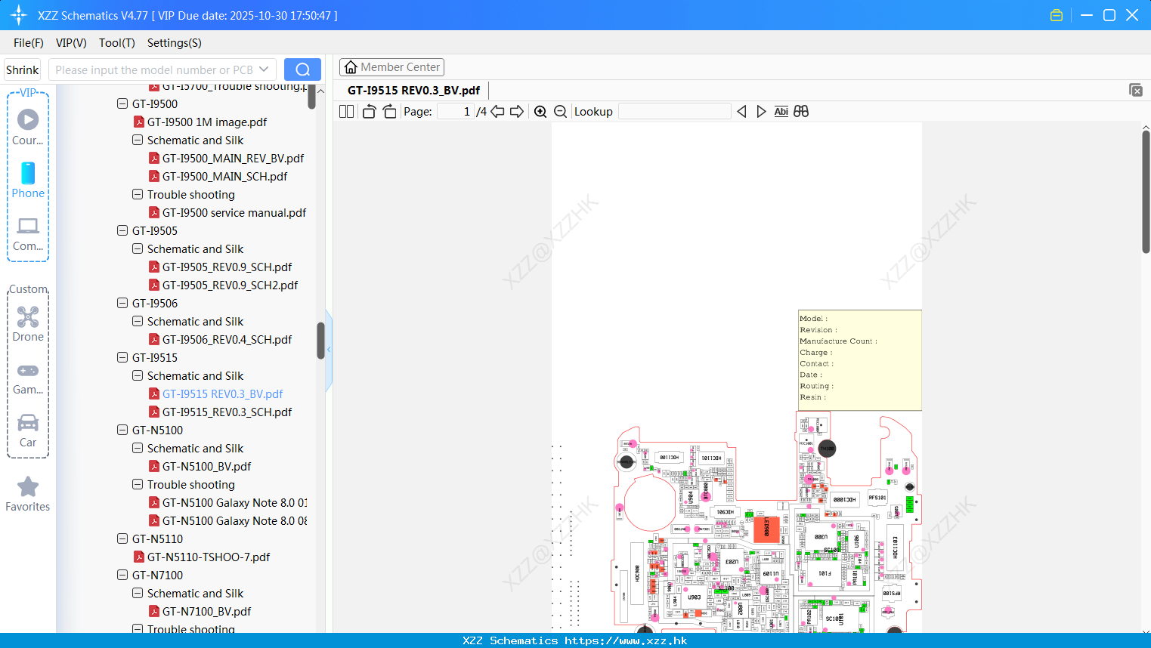Click the detach window icon at right
1151x648 pixels.
click(1136, 90)
